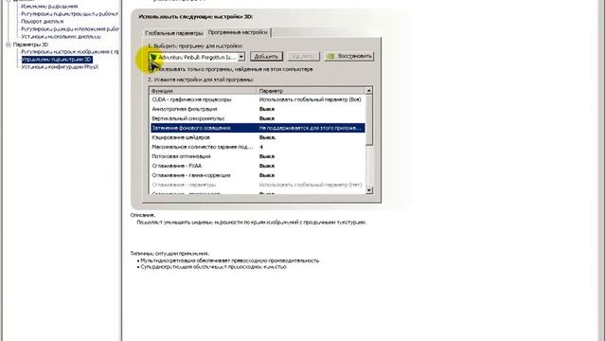Select the "Вертикальный синхроимпульс" row
Viewport: 606px width, 341px height.
258,118
